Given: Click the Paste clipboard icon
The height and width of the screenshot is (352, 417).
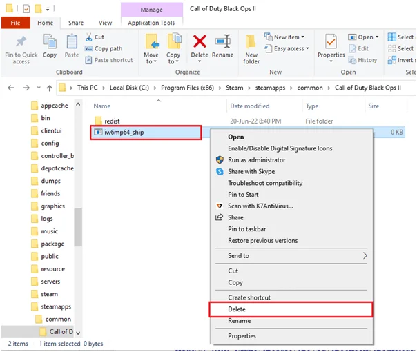Looking at the screenshot, I should pos(72,41).
